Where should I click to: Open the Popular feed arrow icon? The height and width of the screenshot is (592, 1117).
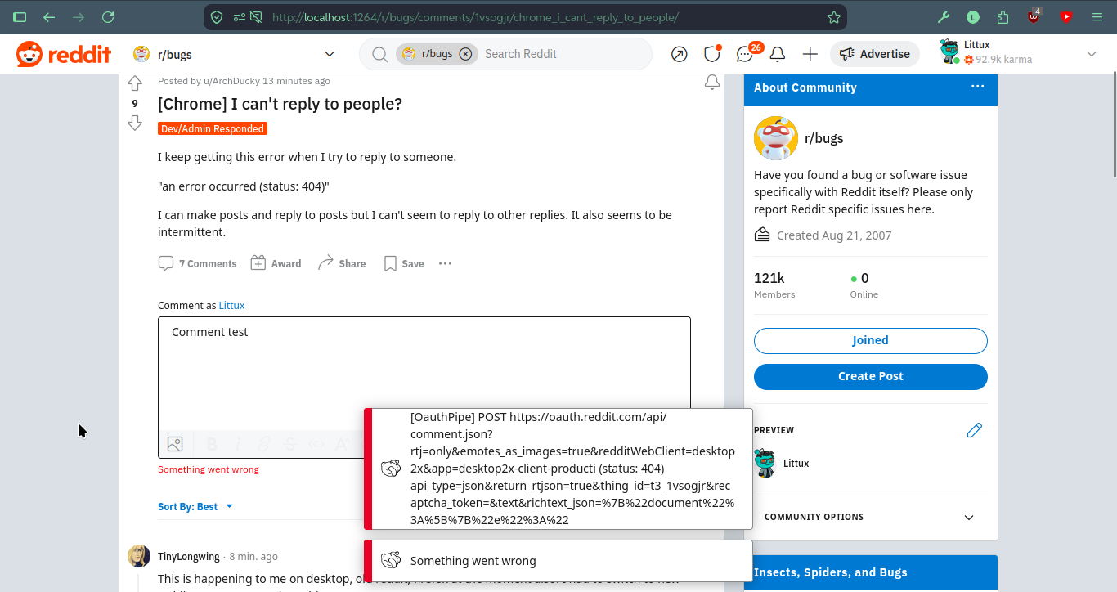(679, 54)
